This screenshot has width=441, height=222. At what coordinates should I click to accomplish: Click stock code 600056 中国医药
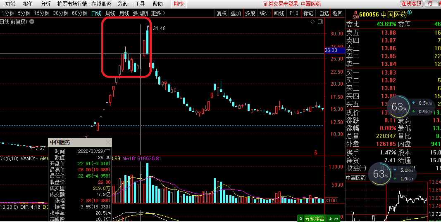tap(383, 14)
